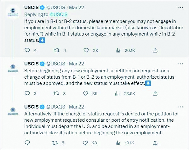Open the @USCIS link after Replying to
The height and width of the screenshot is (150, 189).
click(59, 14)
